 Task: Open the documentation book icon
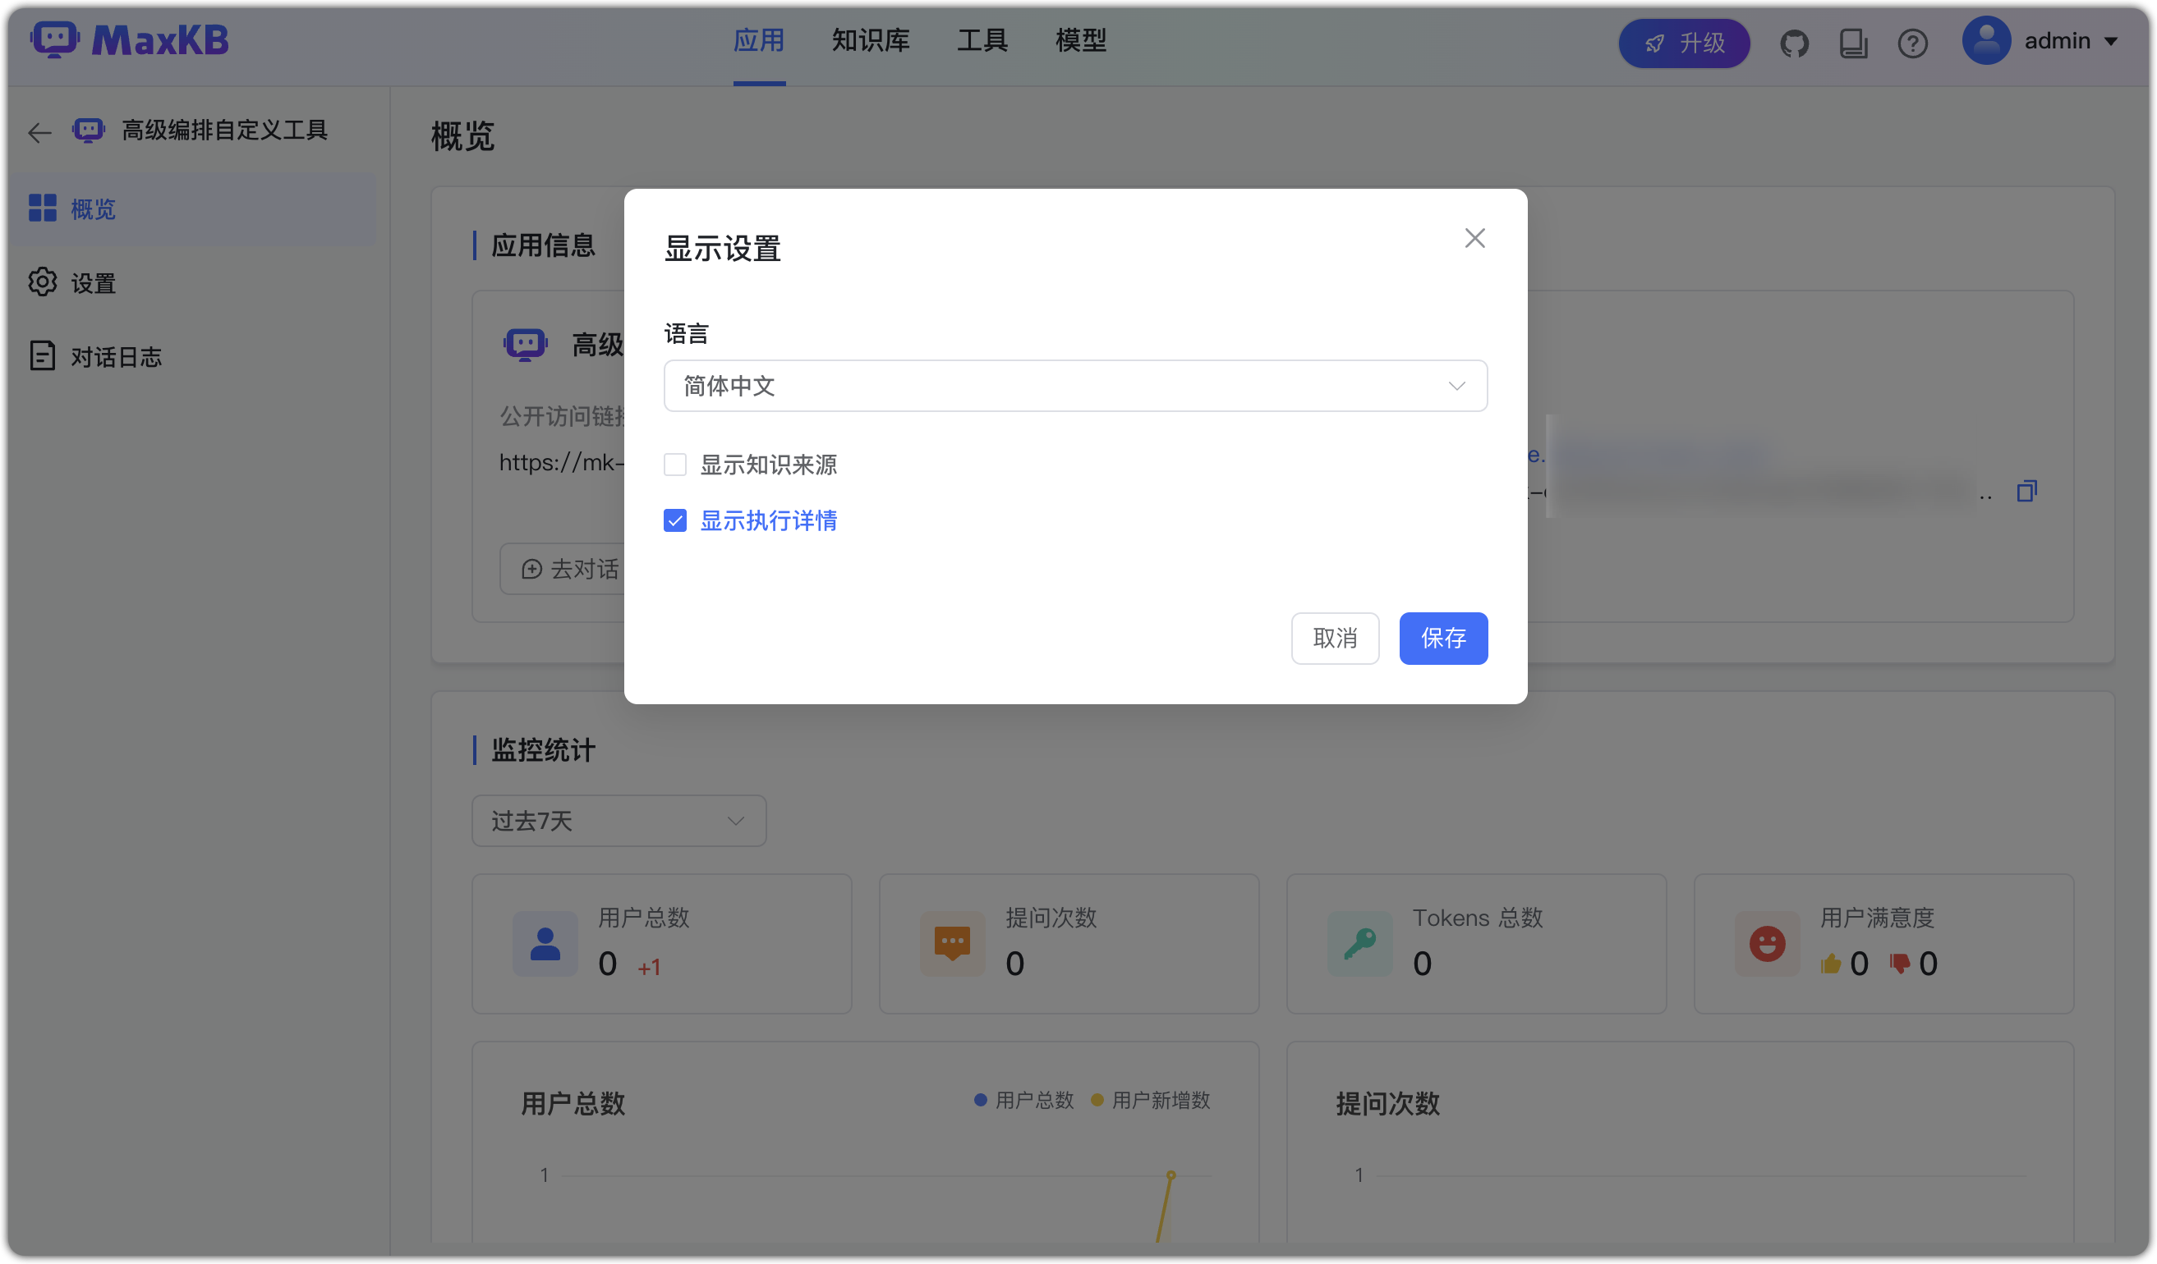point(1854,43)
